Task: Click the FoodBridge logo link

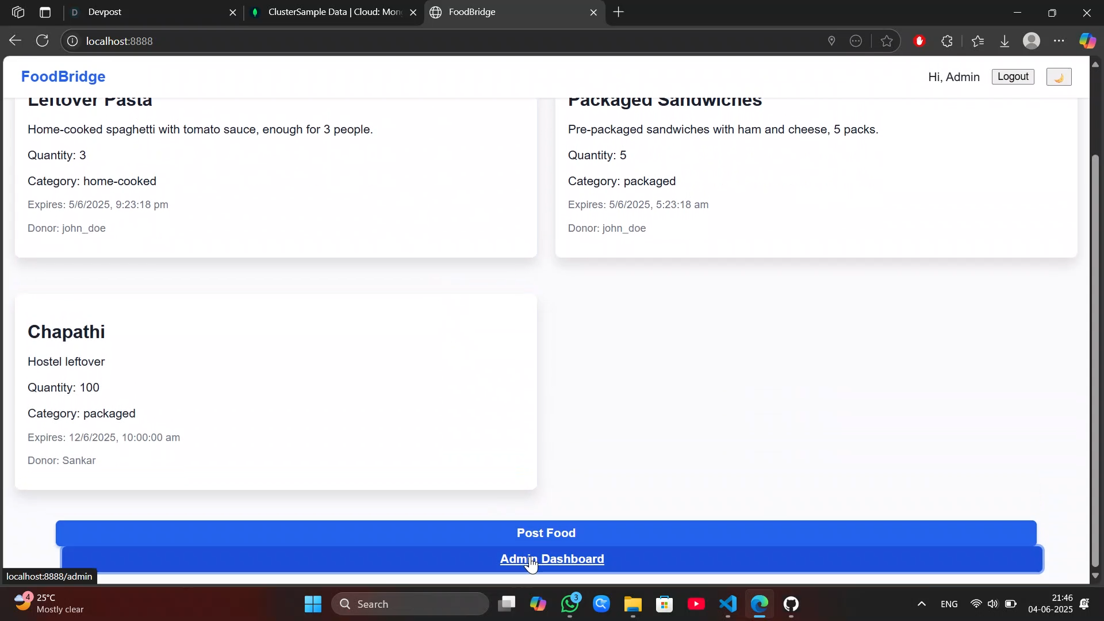Action: coord(63,77)
